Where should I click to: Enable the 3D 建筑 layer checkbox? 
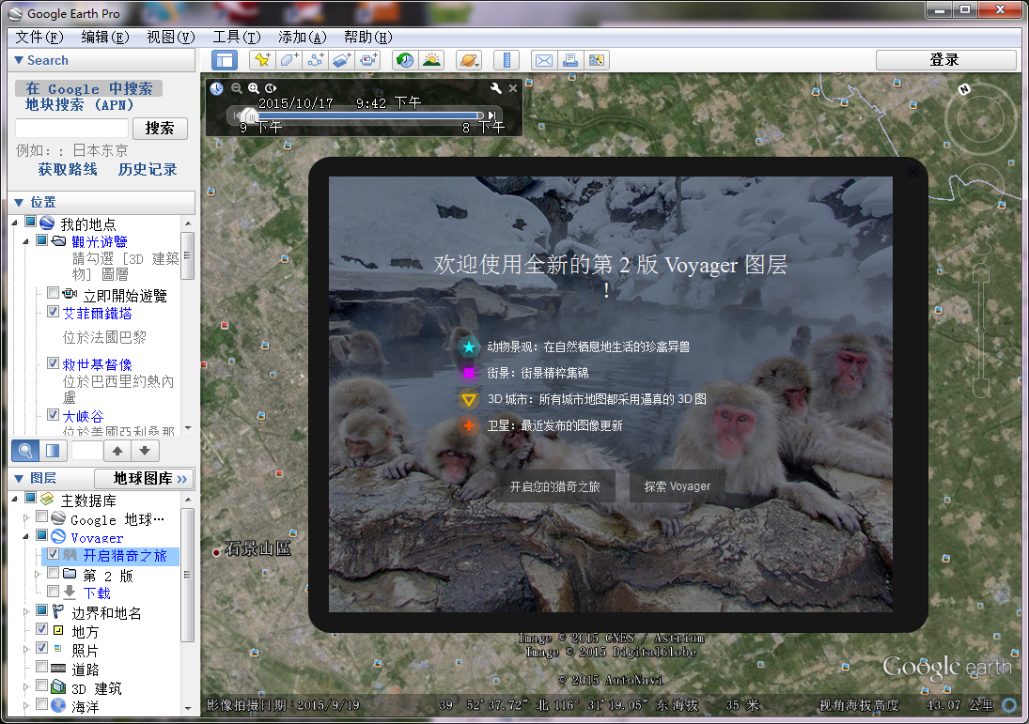point(41,685)
